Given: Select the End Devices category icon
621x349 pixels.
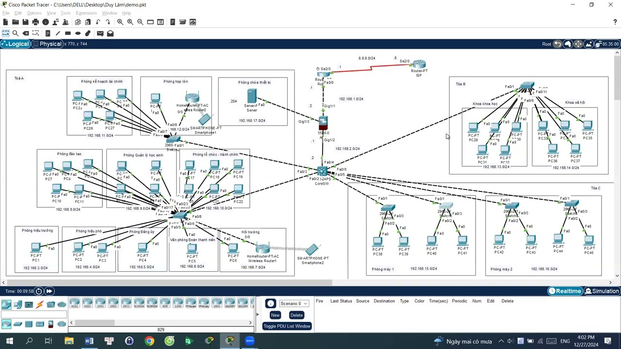Looking at the screenshot, I should coord(17,304).
